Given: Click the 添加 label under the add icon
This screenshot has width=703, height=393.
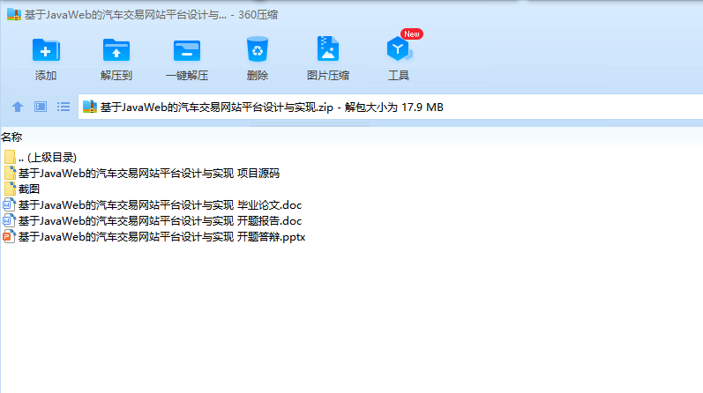Looking at the screenshot, I should coord(46,75).
